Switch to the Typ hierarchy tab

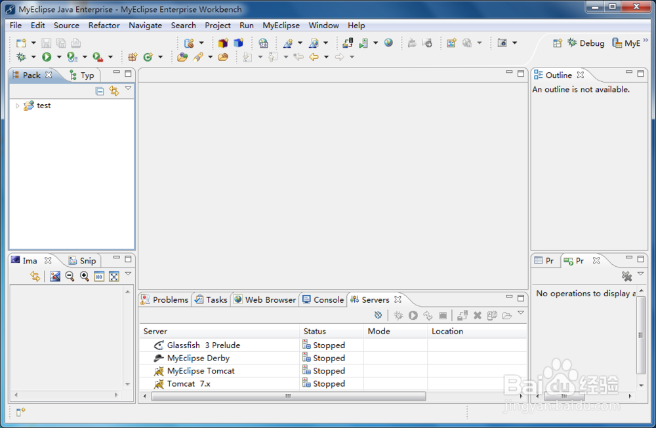click(82, 75)
